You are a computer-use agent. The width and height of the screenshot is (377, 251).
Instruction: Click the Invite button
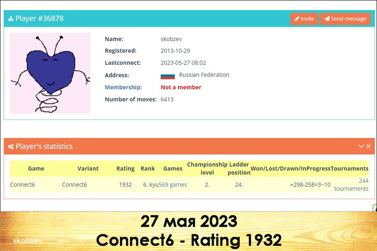(x=304, y=19)
